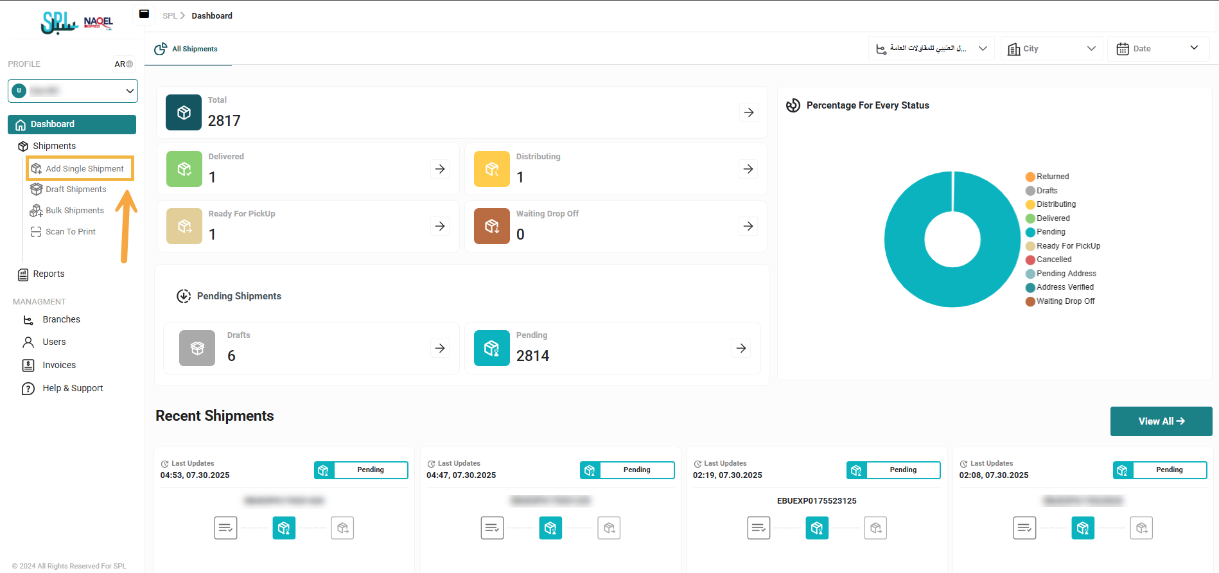
Task: Open the City filter dropdown
Action: click(x=1051, y=49)
